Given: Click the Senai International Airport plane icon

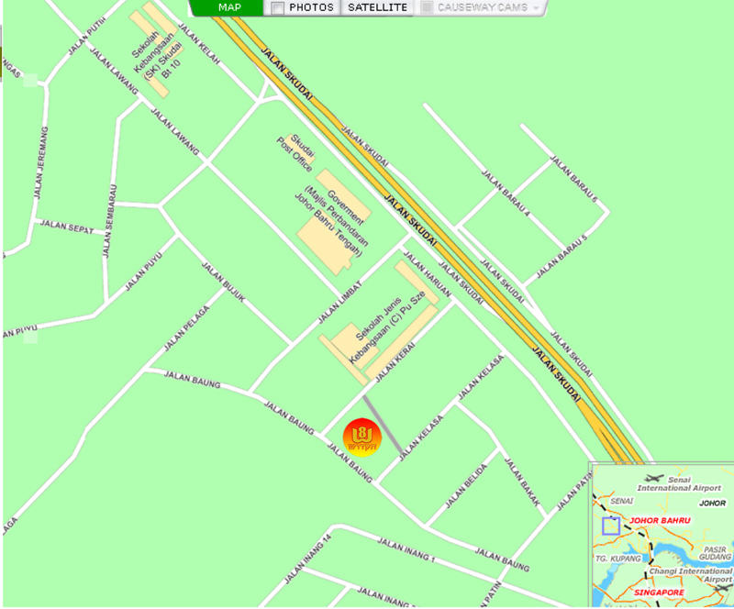Looking at the screenshot, I should tap(654, 478).
